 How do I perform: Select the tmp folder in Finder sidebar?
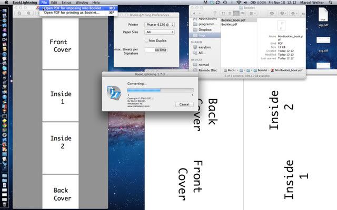[x=205, y=35]
